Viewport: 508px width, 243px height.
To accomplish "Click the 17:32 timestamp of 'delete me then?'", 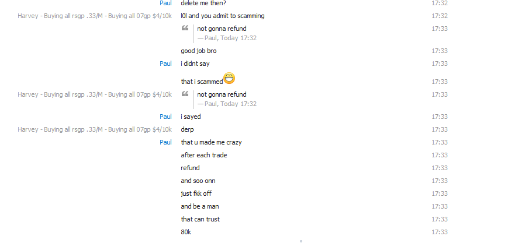I will click(440, 3).
